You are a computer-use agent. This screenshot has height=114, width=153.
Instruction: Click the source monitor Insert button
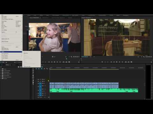point(63,62)
